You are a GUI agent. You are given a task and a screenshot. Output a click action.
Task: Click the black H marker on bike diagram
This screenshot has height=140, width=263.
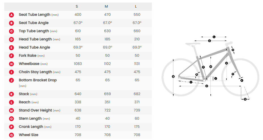tap(207, 86)
